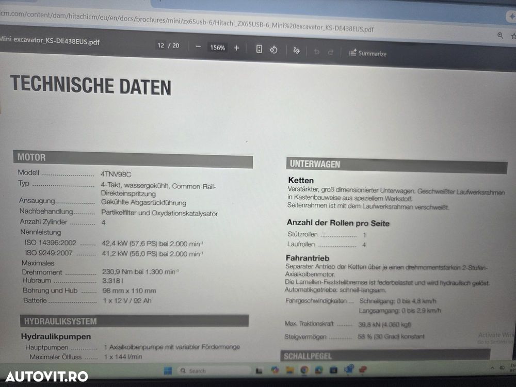Click 'Schnellgang: 0 bis 4,8 km/h' text
516x387 pixels.
[398, 301]
